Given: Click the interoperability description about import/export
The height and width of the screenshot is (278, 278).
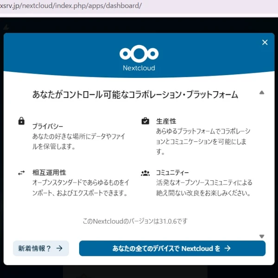Looking at the screenshot, I should coord(81,188).
